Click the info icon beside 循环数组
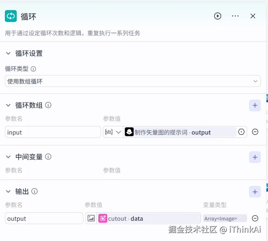 [48, 105]
